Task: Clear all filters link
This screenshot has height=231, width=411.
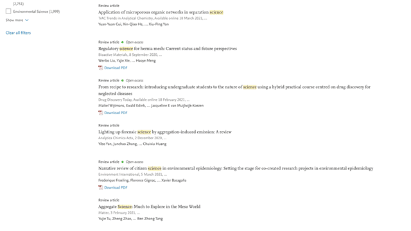Action: tap(18, 33)
